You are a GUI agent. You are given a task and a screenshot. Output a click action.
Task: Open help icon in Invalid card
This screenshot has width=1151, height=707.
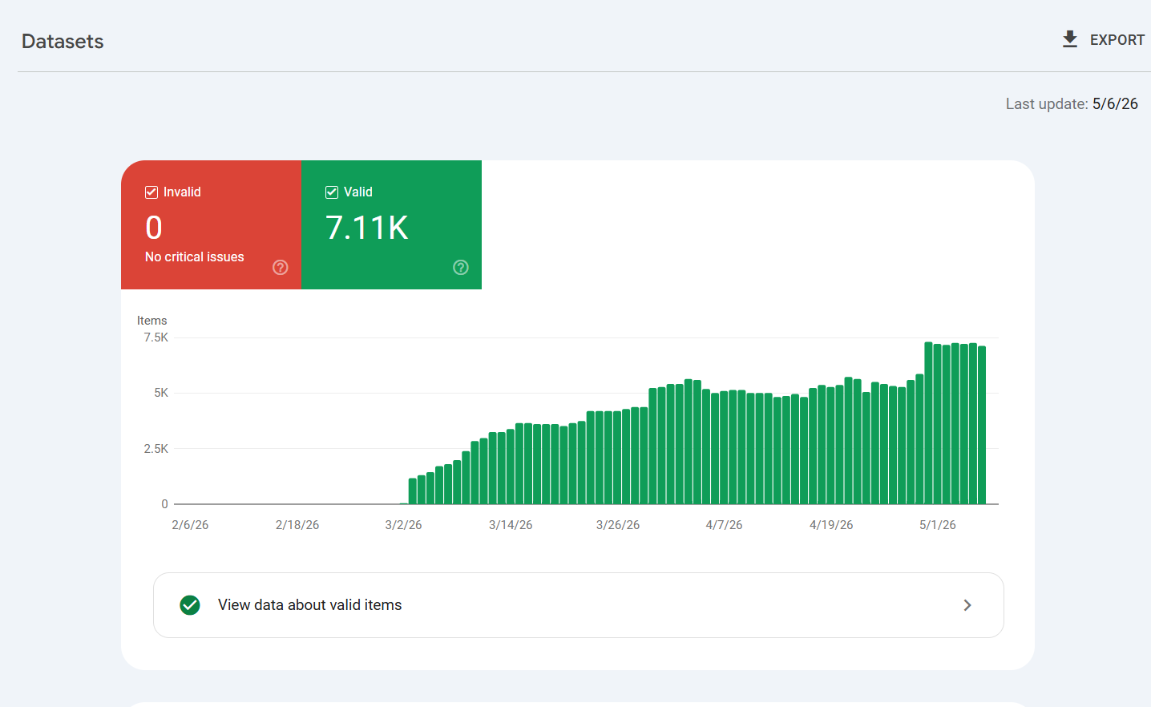click(x=281, y=268)
